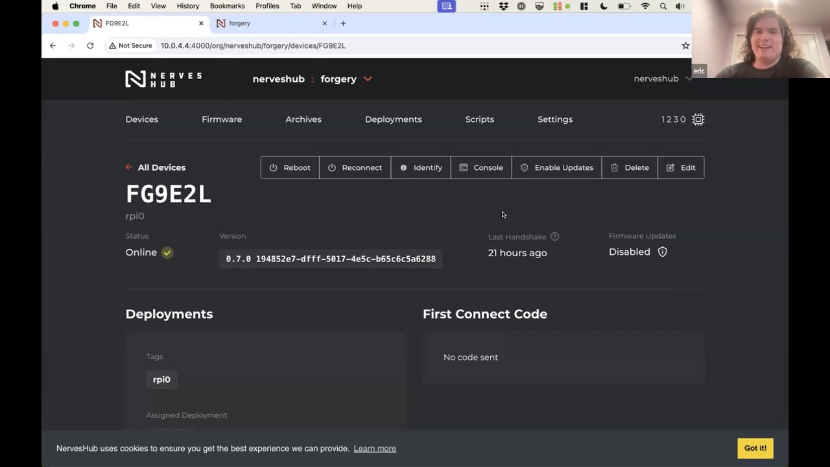The width and height of the screenshot is (830, 467).
Task: Go back to All Devices
Action: click(x=156, y=167)
